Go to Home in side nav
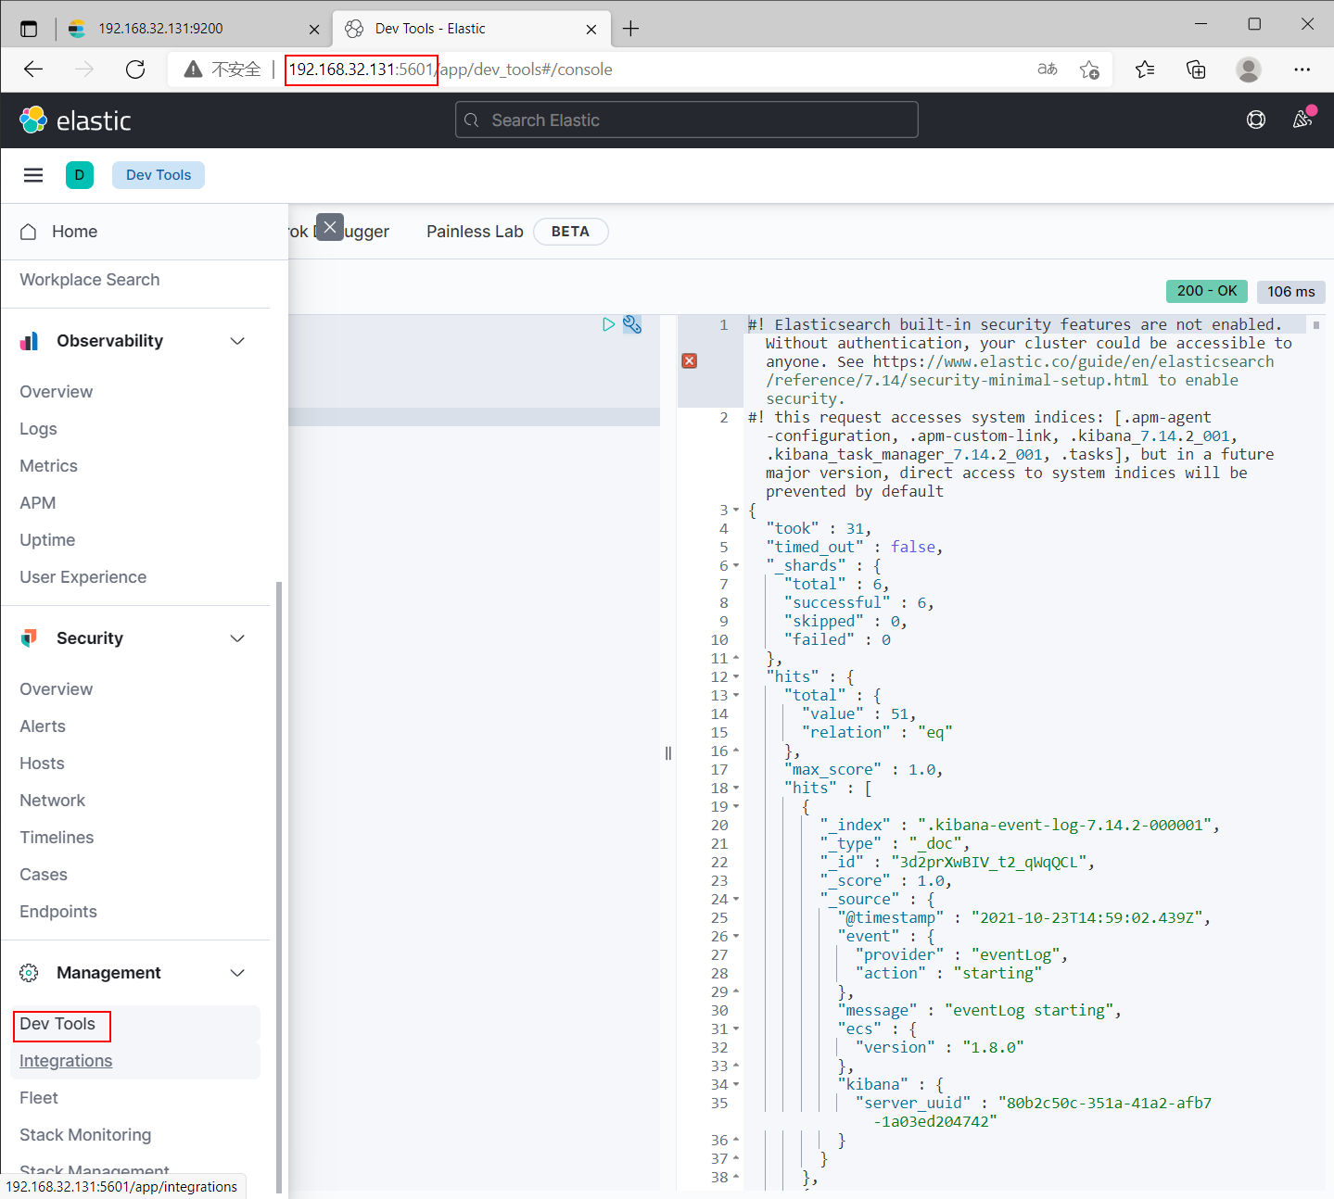This screenshot has width=1334, height=1199. [x=75, y=232]
